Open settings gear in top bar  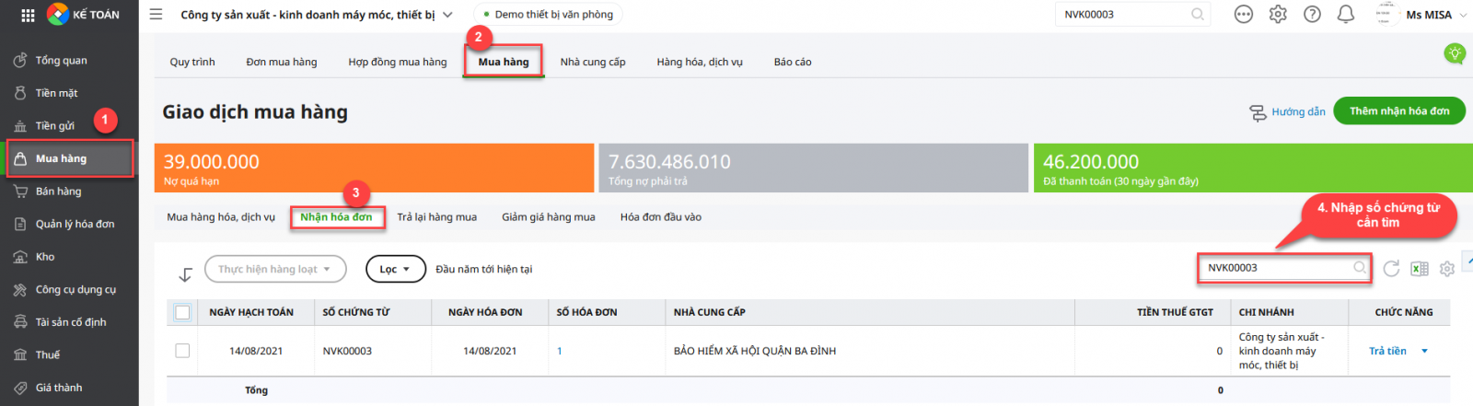tap(1278, 15)
